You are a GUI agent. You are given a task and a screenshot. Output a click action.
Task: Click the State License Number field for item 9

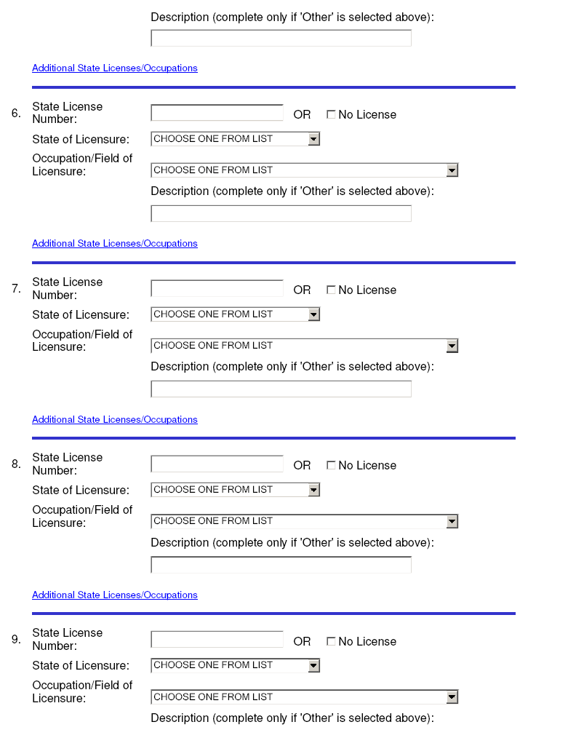(x=217, y=640)
